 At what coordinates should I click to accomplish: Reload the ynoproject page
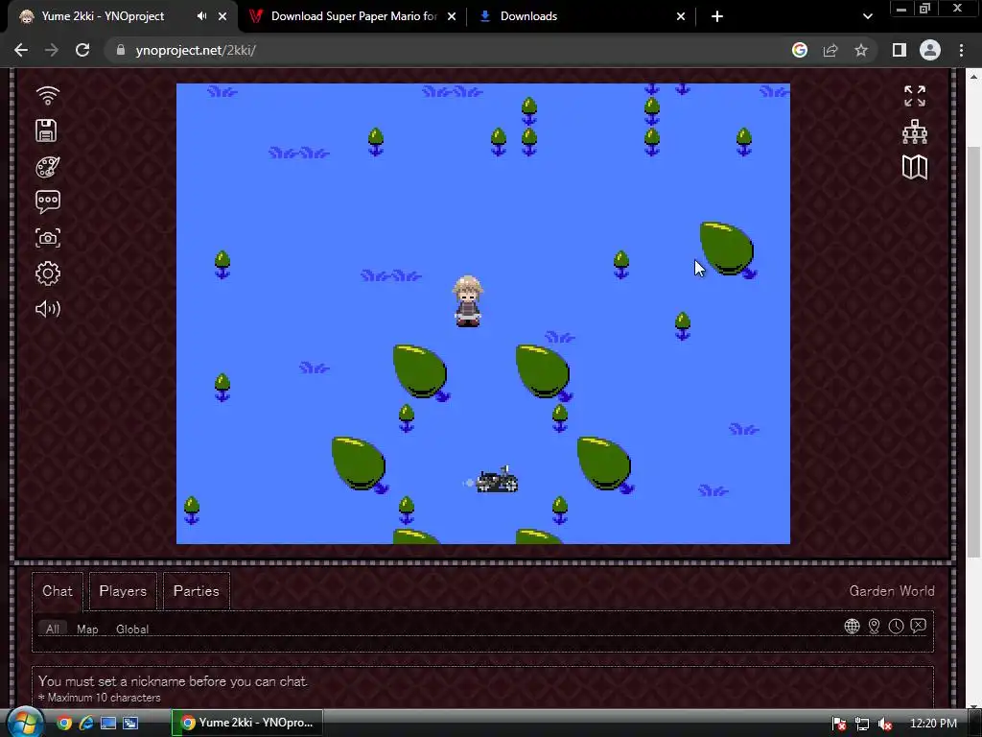click(x=82, y=50)
